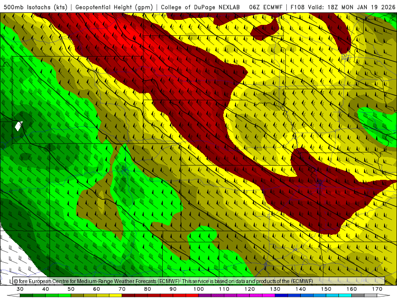Screen dimensions: 397x298
Task: Click the legend value '100'
Action: click(x=199, y=289)
